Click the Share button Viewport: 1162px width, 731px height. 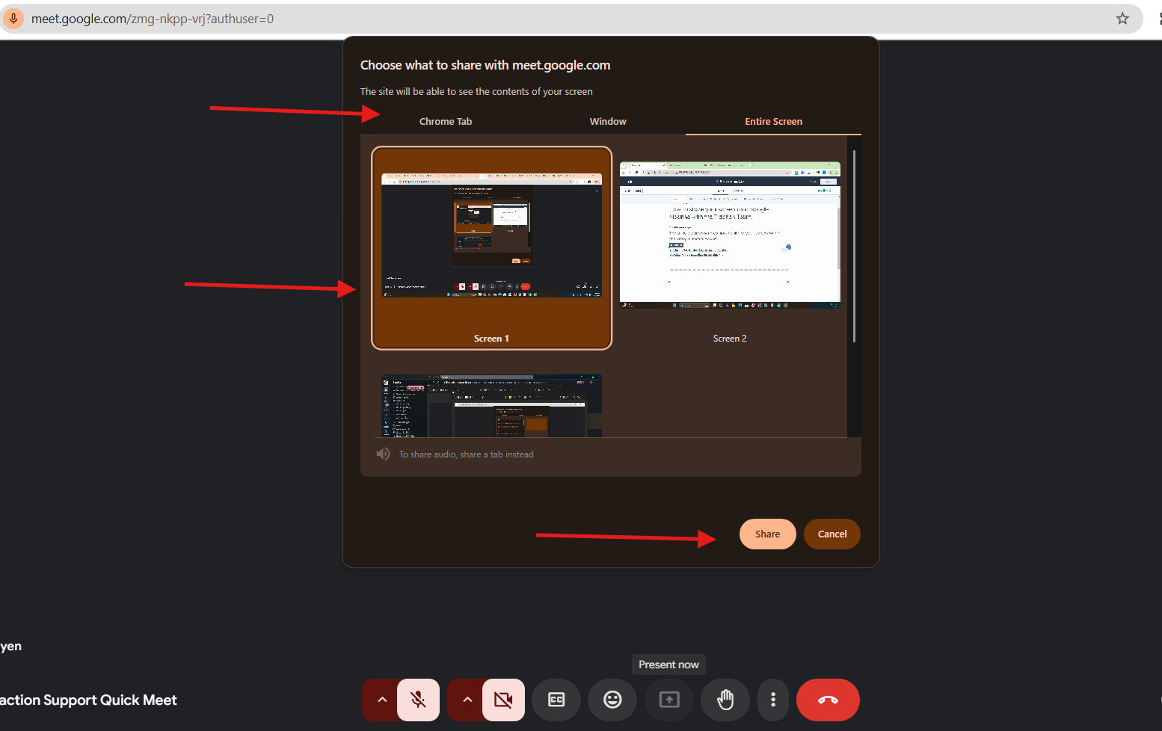[767, 534]
